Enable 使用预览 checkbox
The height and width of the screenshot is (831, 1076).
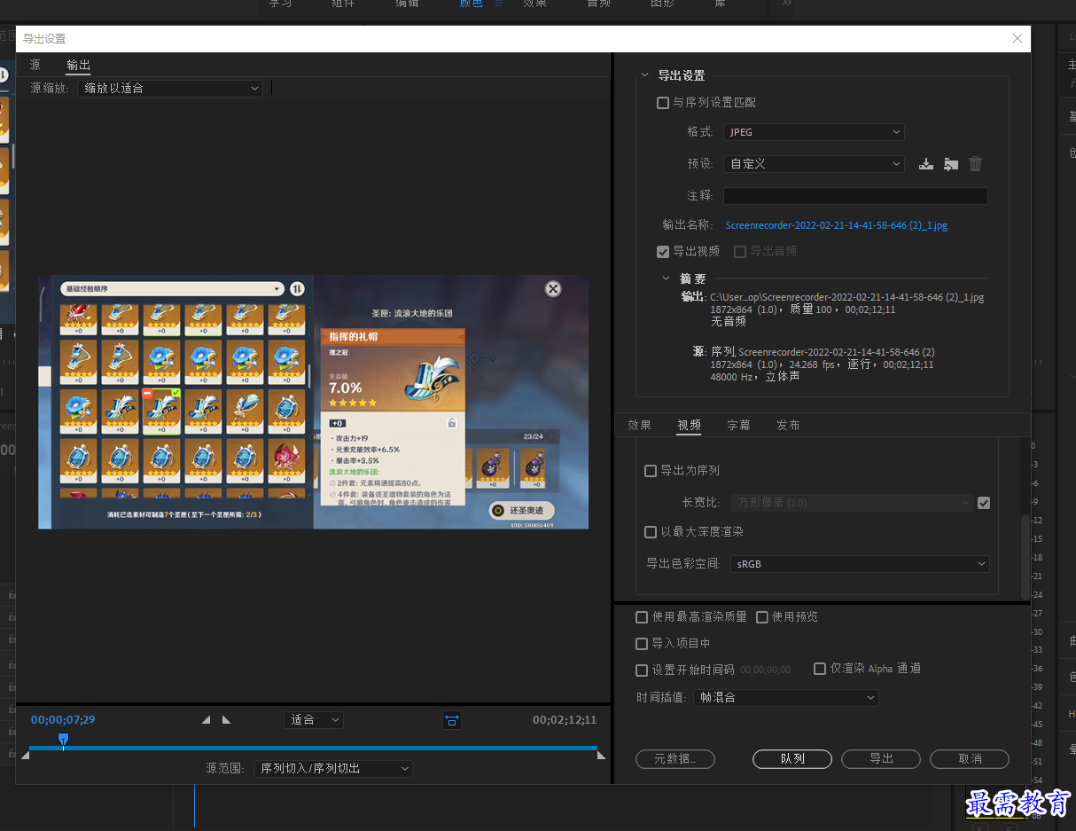click(x=762, y=617)
